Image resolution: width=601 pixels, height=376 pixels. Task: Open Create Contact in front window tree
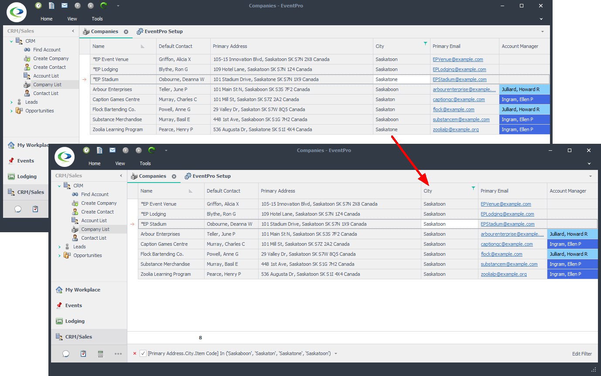click(97, 212)
